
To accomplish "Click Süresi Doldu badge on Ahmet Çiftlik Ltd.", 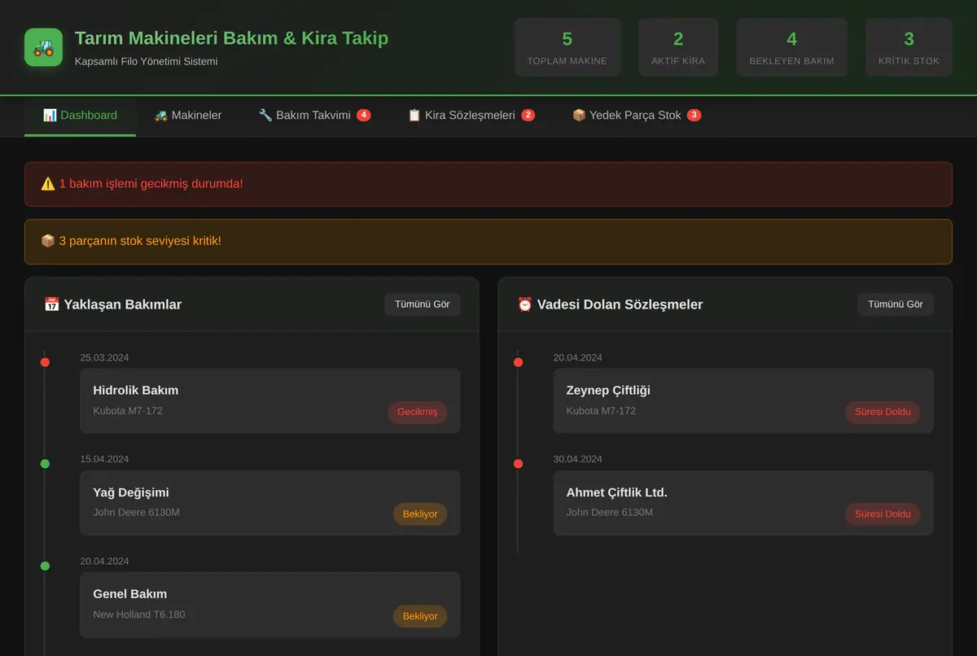I will pos(883,514).
